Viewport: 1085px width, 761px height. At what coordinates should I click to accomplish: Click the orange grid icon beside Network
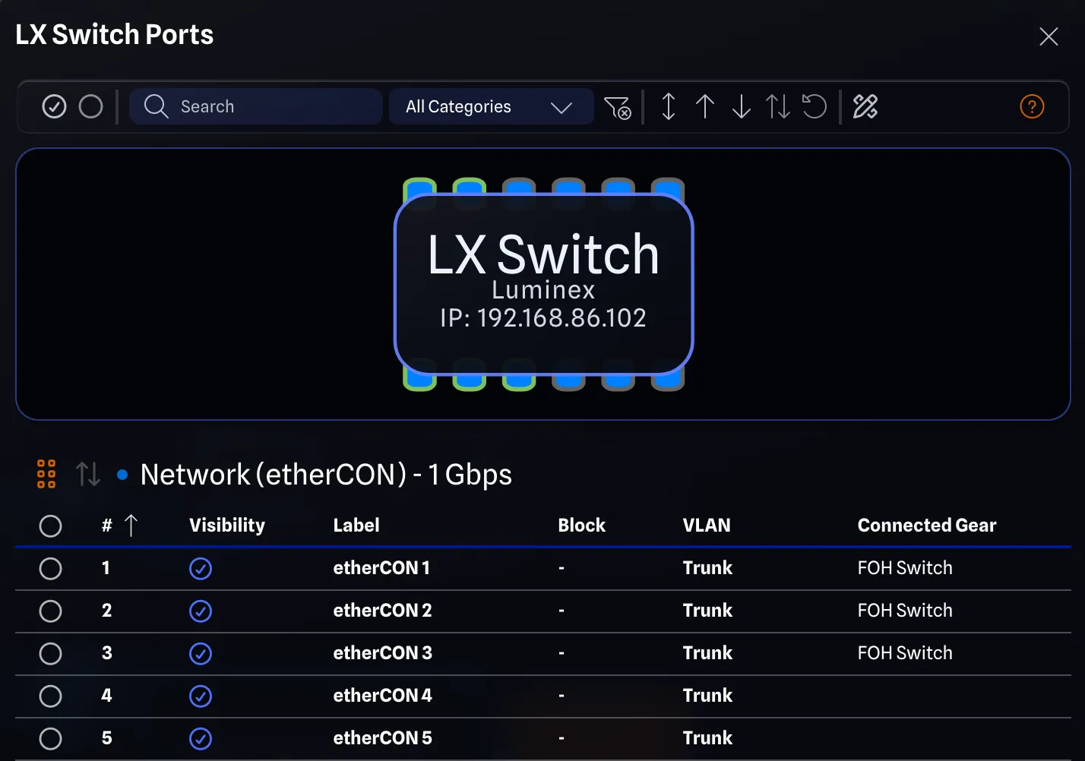click(46, 474)
